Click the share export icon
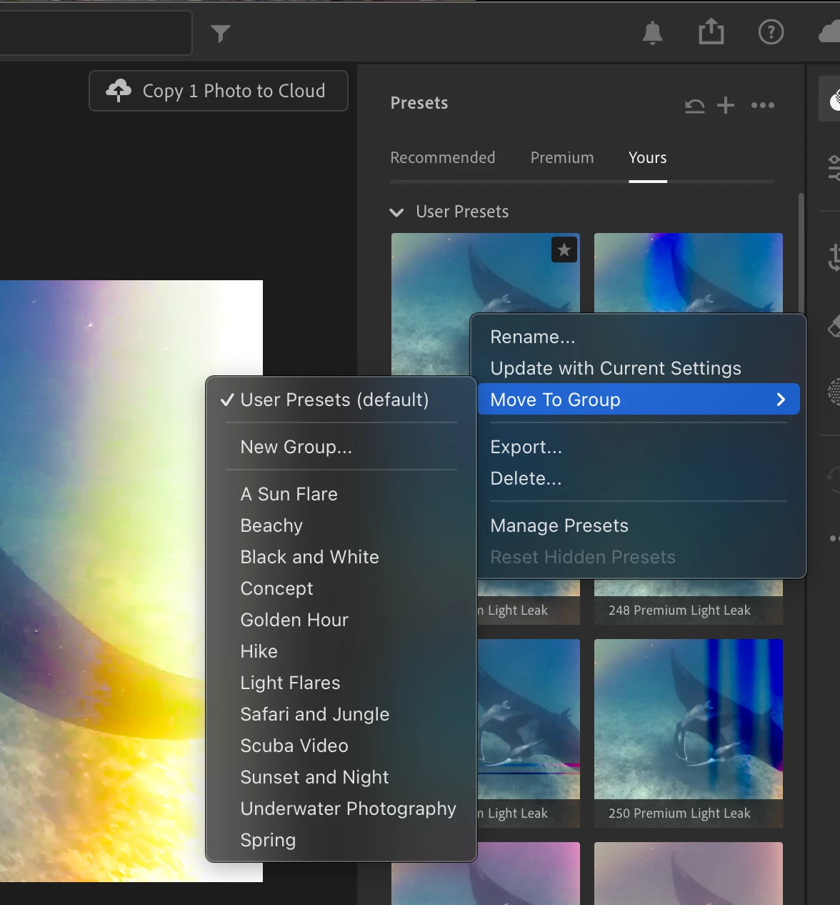This screenshot has height=905, width=840. [711, 32]
